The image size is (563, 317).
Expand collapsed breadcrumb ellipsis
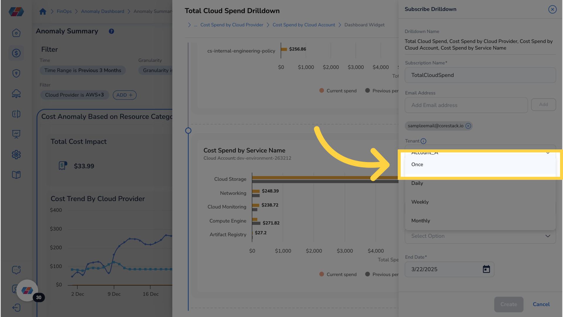196,25
